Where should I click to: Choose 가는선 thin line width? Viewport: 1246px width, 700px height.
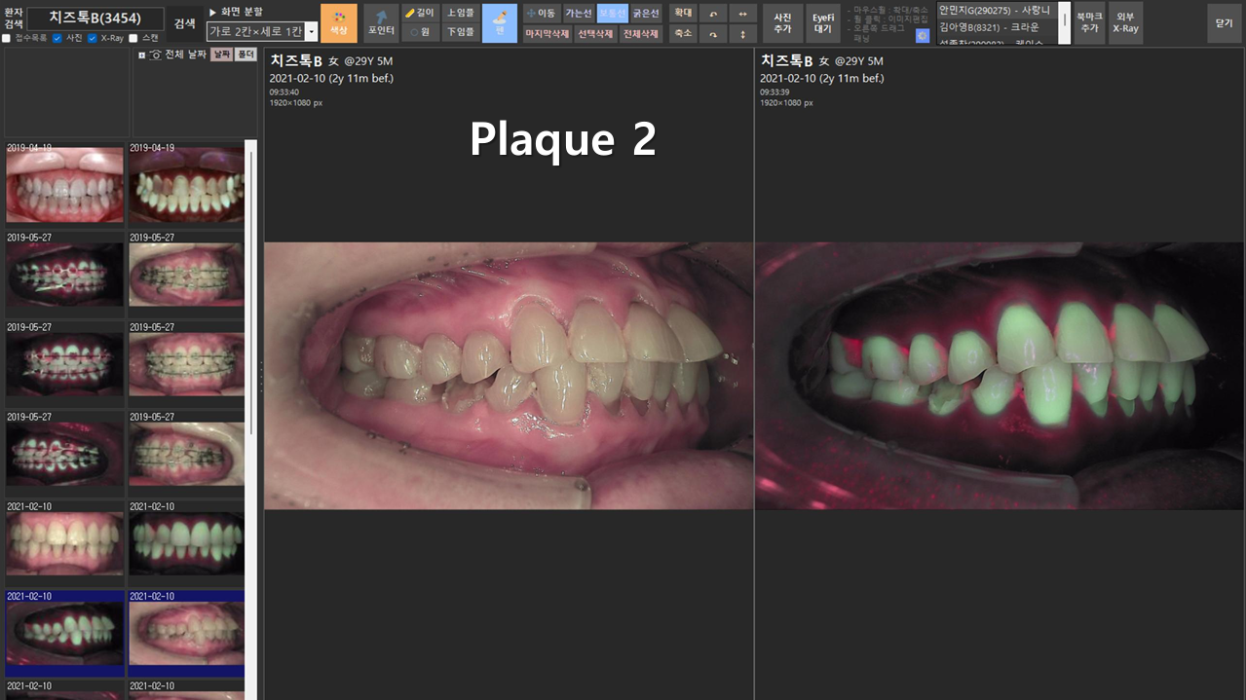point(579,13)
